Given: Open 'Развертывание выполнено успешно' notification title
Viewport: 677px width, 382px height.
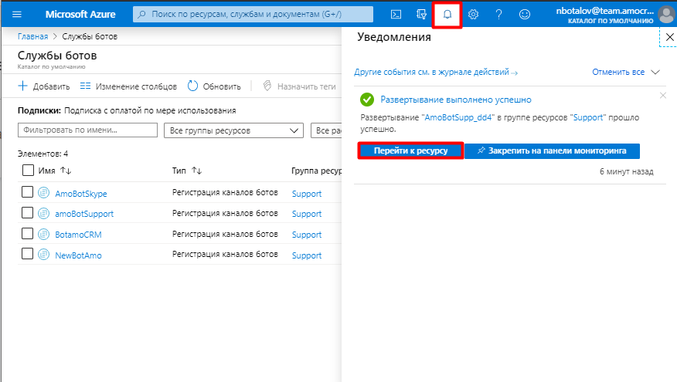Looking at the screenshot, I should pos(456,100).
